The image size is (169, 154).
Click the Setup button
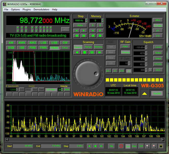coord(65,48)
